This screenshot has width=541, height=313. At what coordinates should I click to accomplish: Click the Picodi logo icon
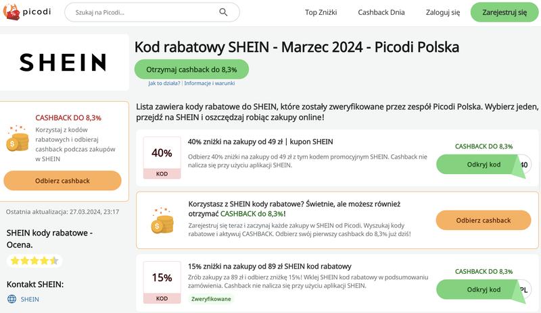click(x=11, y=12)
